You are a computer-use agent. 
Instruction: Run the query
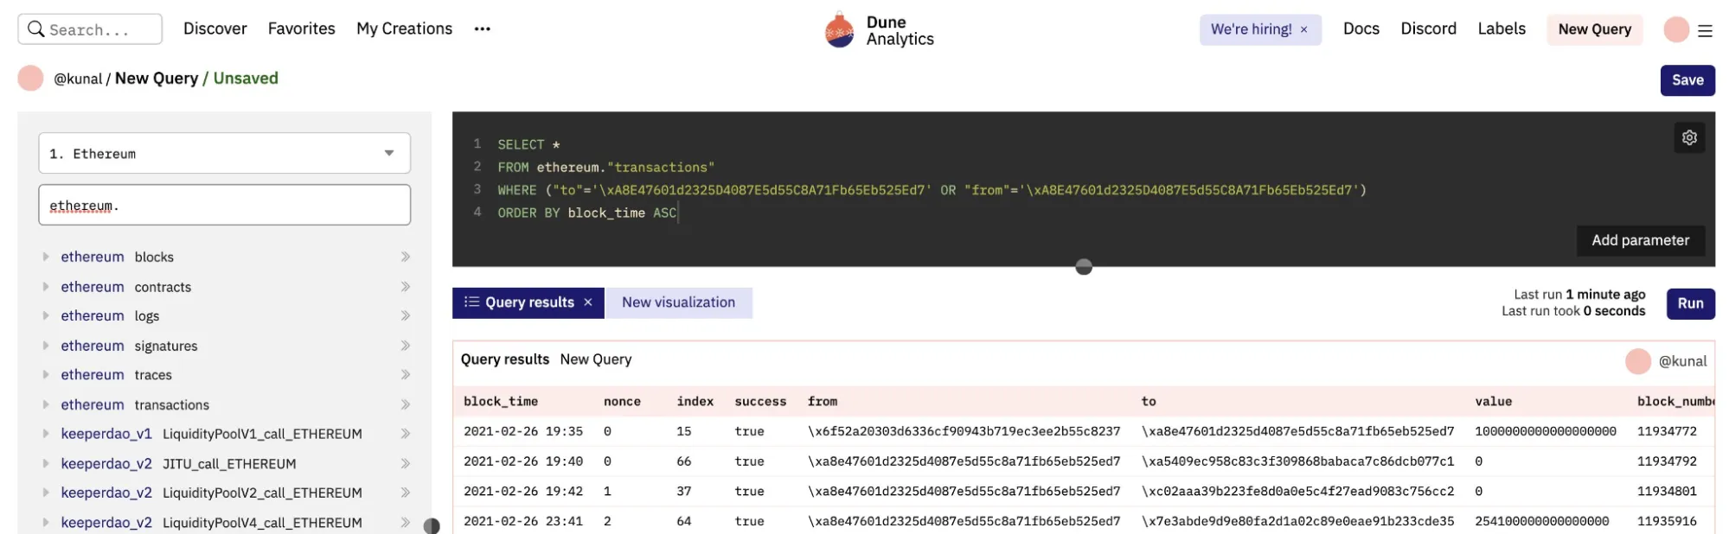point(1689,304)
